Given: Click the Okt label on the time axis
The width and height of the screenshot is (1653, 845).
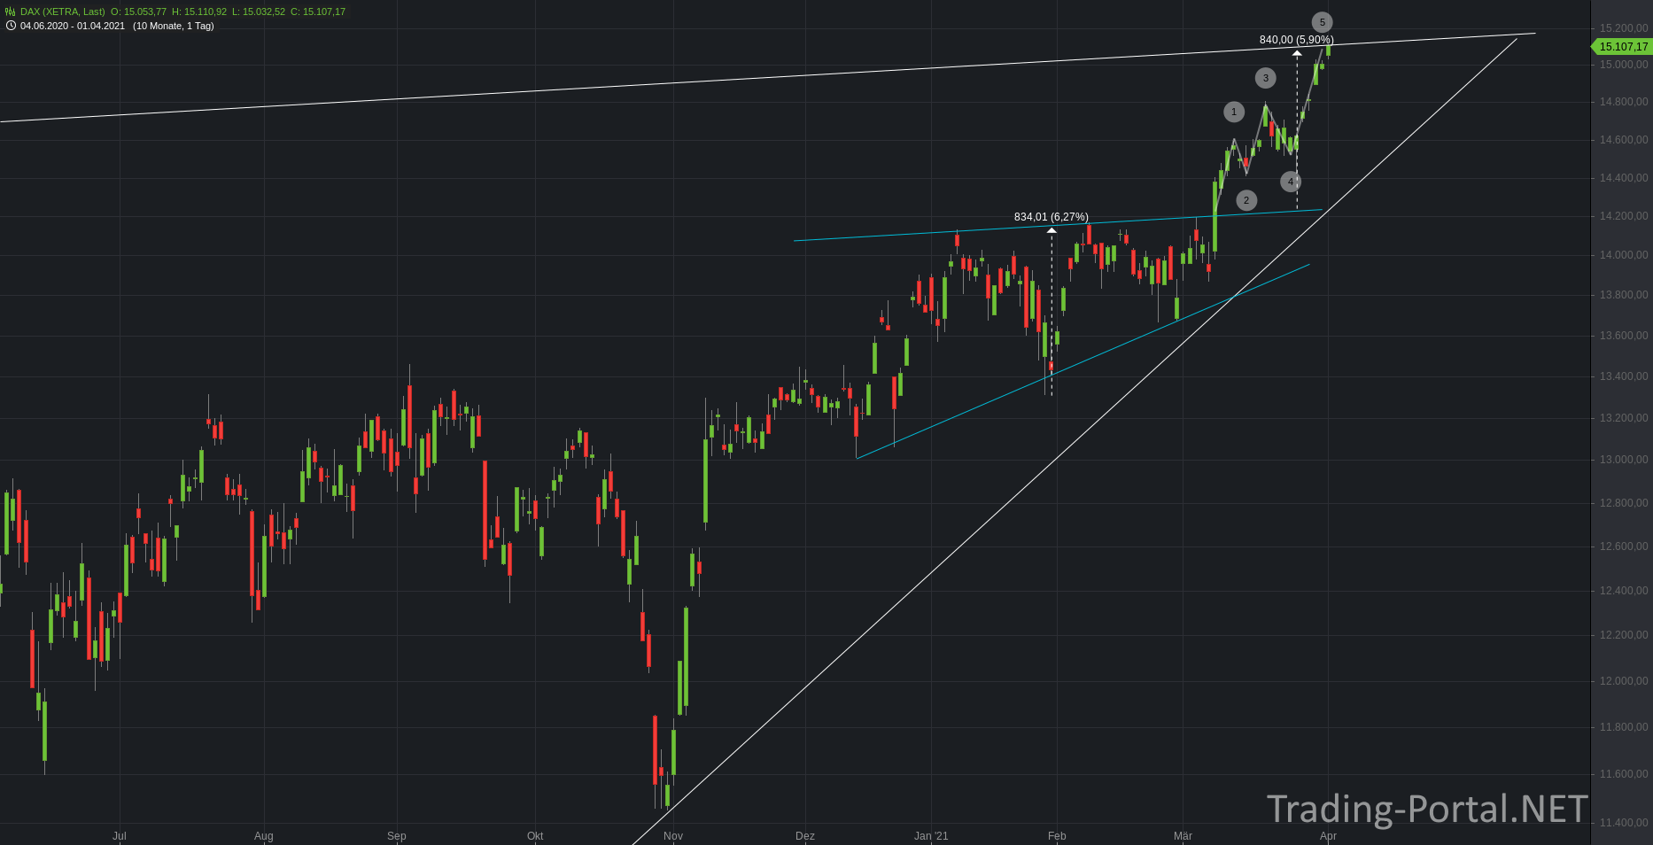Looking at the screenshot, I should (x=535, y=835).
